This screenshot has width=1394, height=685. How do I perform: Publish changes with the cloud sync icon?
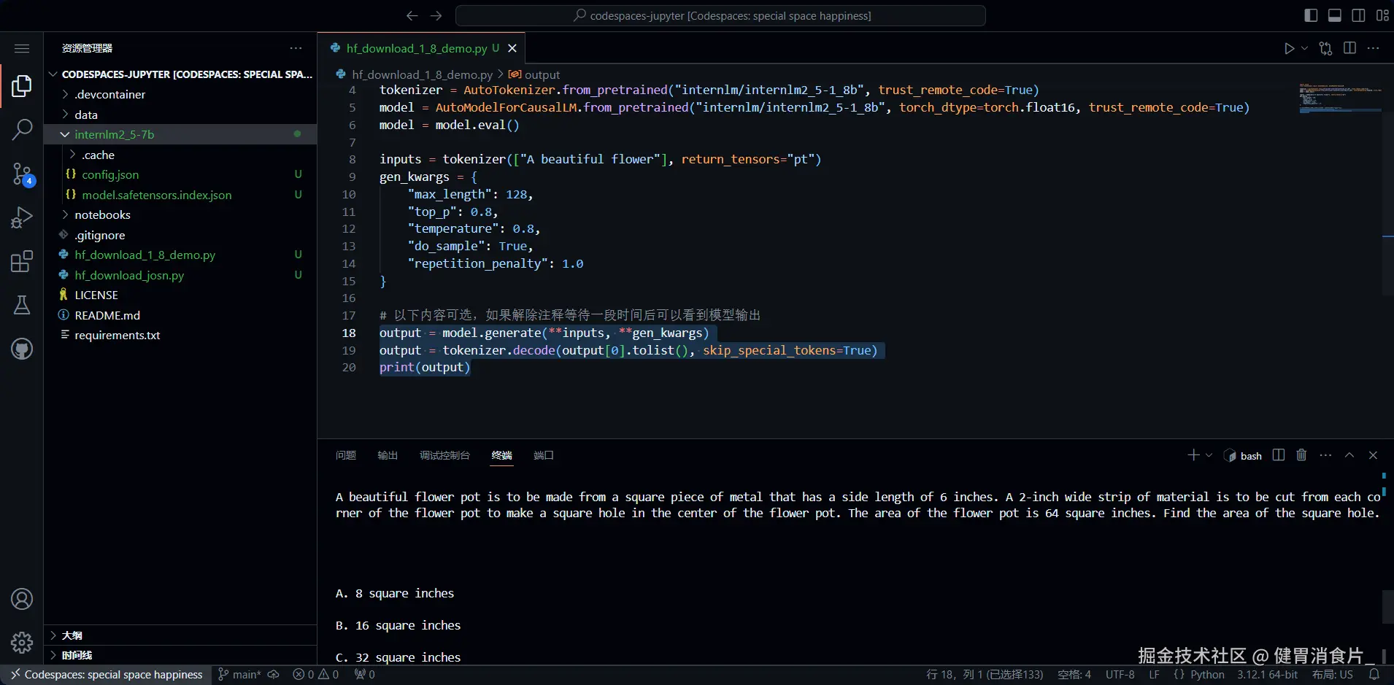coord(274,675)
